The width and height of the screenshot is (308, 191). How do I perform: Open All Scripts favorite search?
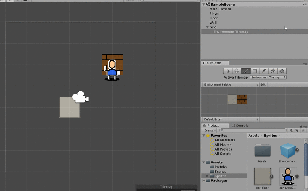coord(223,154)
